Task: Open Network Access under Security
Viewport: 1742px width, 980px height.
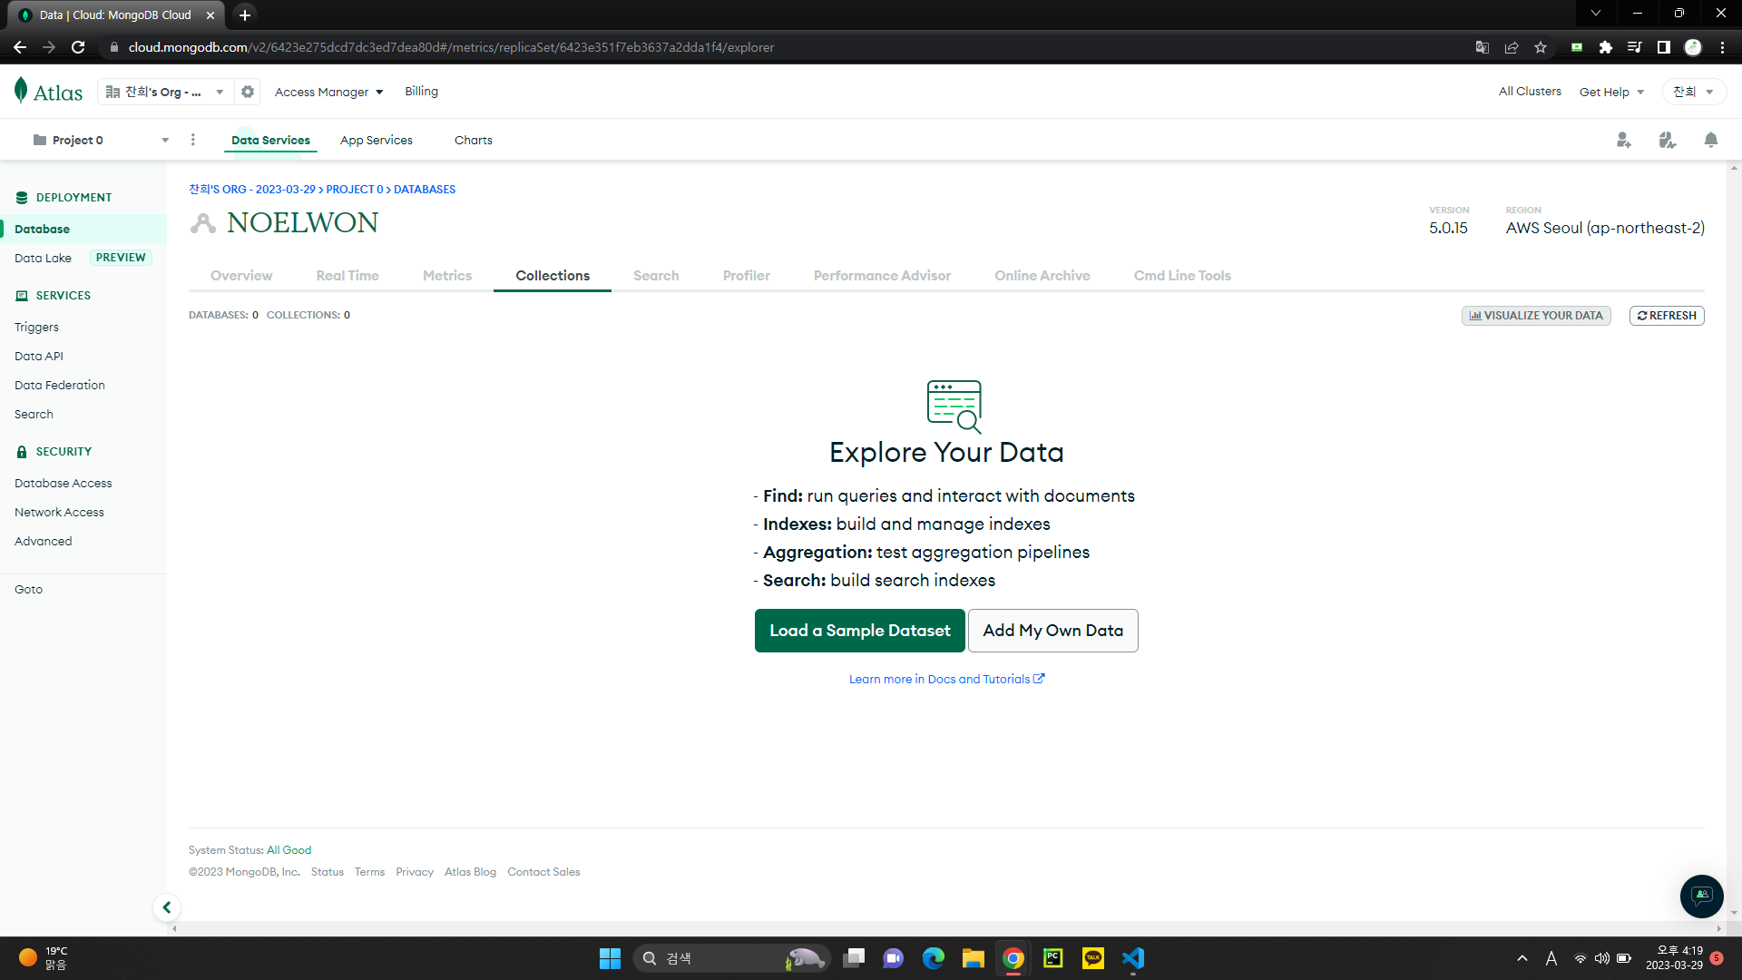Action: coord(59,512)
